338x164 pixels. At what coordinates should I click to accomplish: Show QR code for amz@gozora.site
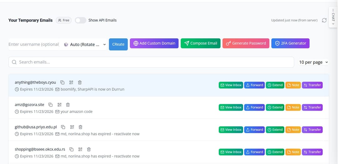pyautogui.click(x=59, y=105)
